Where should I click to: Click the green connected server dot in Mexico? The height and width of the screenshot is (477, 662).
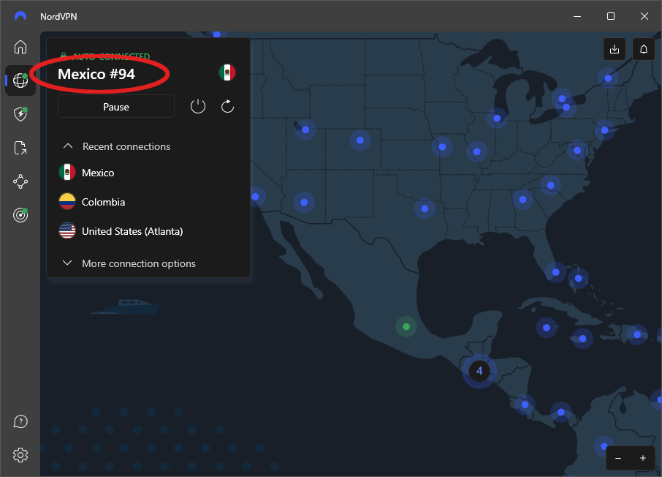[x=406, y=326]
